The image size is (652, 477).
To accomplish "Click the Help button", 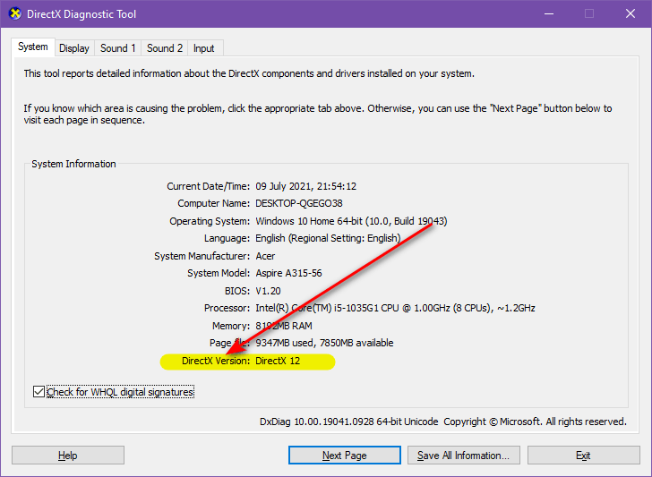I will (x=68, y=456).
